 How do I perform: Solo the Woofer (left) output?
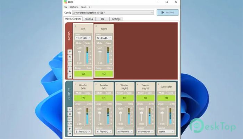click(x=87, y=93)
